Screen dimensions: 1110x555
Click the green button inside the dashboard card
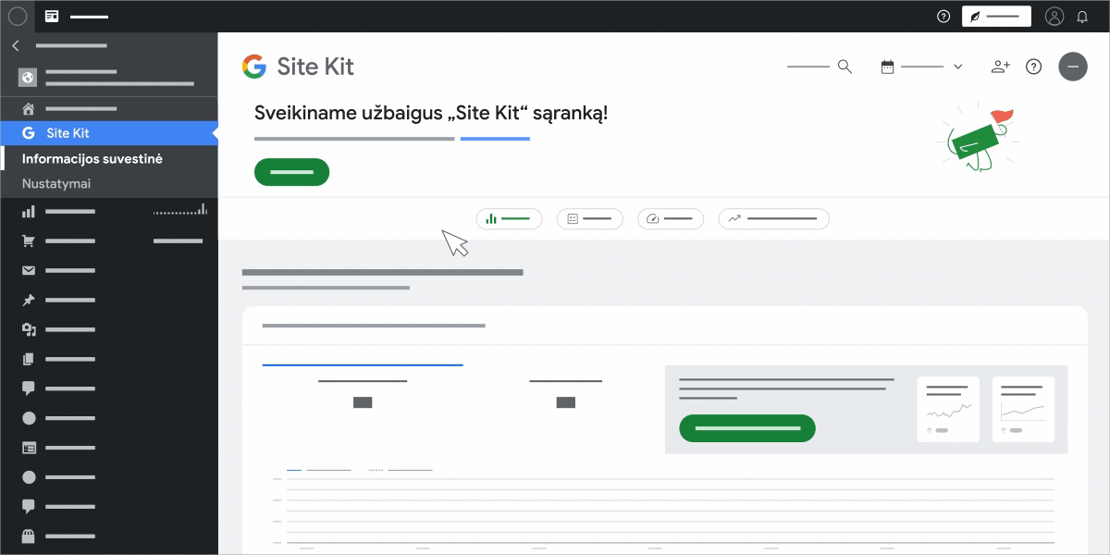coord(747,428)
